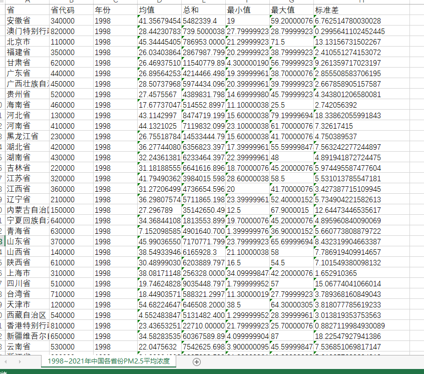Select standard deviation cell 7.32617415
Viewport: 424px width, 374px height.
362,126
